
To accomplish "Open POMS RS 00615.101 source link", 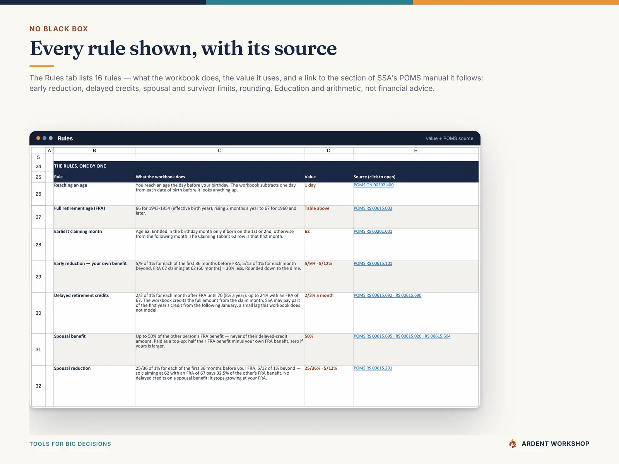I will click(x=373, y=264).
